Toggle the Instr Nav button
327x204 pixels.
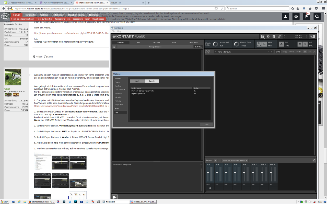pos(198,47)
